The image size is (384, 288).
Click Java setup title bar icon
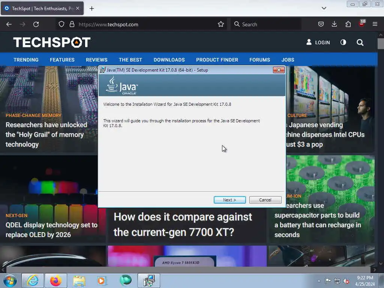[x=103, y=70]
